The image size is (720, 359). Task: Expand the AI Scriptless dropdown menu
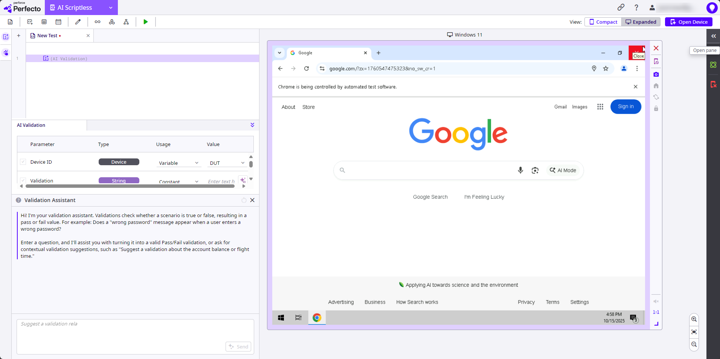pyautogui.click(x=111, y=8)
